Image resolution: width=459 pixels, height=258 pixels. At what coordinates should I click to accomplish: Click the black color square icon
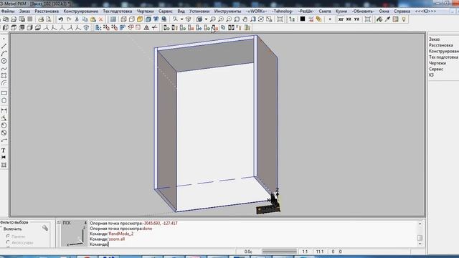pos(303,19)
